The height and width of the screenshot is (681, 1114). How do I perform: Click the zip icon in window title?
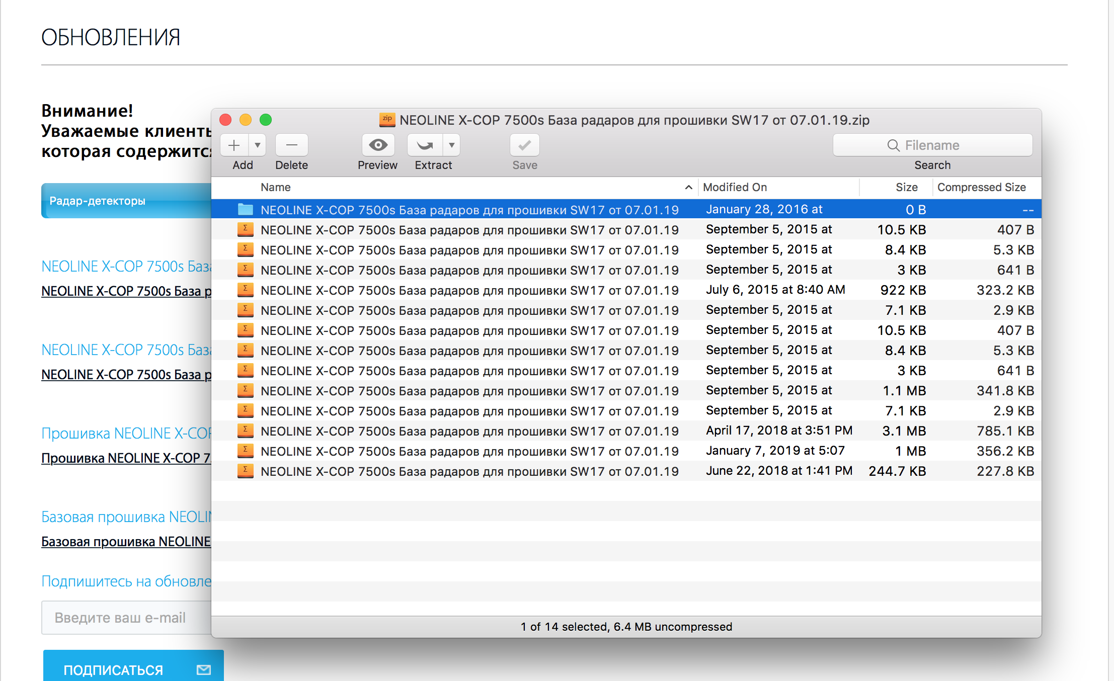tap(387, 120)
